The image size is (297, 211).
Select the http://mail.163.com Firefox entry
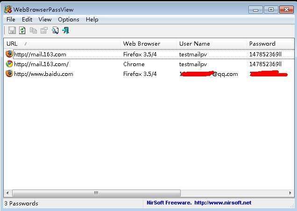point(149,54)
